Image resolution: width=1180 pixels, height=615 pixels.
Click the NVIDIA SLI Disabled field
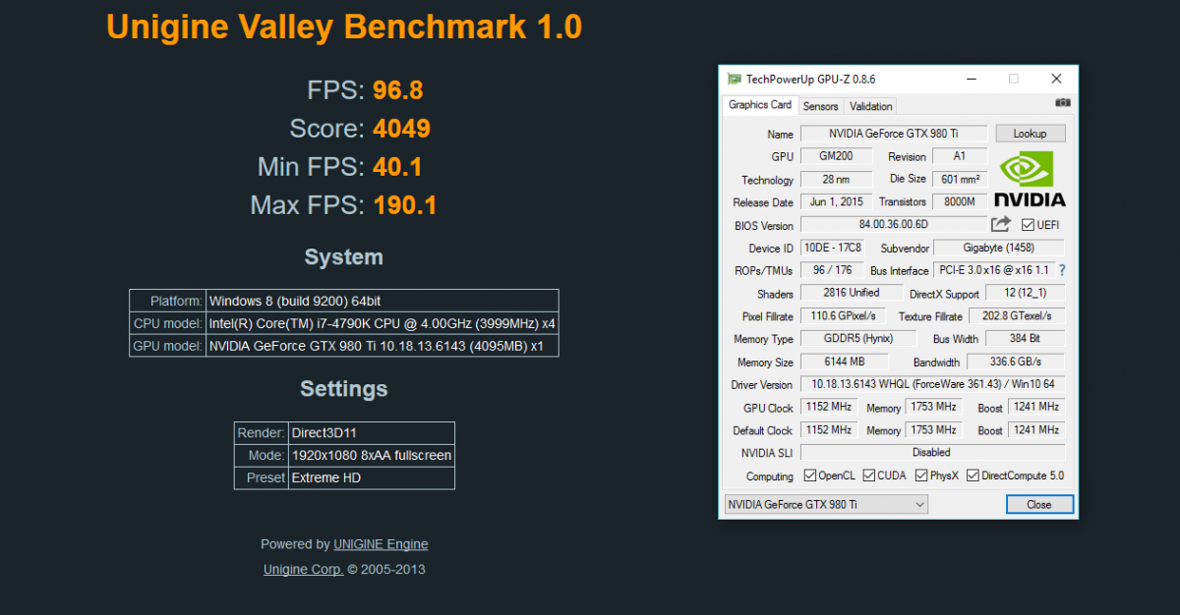point(932,453)
